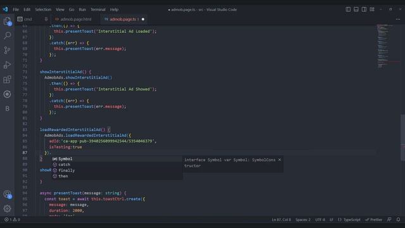
Task: Open the Search view icon
Action: 7,35
